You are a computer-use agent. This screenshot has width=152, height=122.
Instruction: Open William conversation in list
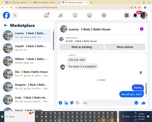[26, 61]
